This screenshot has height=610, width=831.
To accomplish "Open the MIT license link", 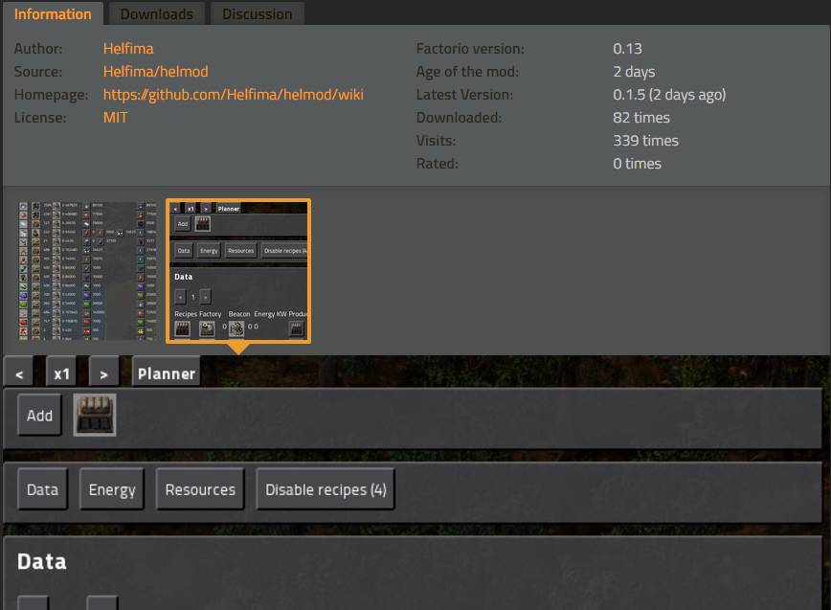I will (116, 118).
